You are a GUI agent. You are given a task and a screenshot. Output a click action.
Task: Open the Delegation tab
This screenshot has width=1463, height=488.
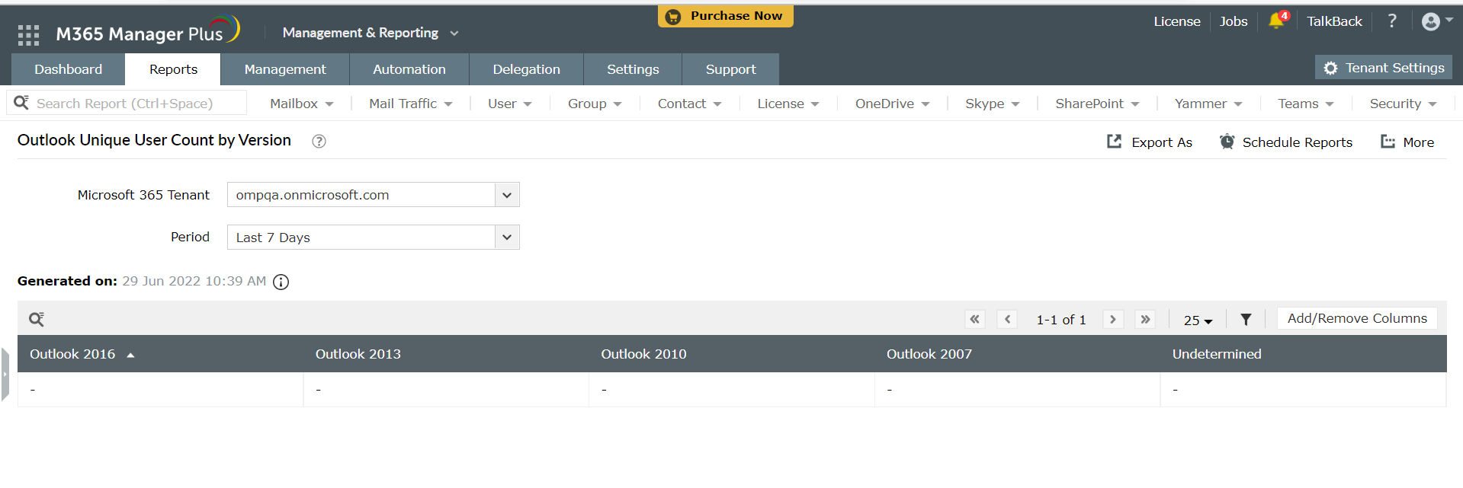click(526, 69)
